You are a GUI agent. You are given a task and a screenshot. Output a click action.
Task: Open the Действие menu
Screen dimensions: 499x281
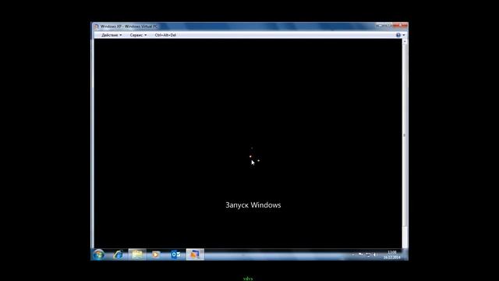pyautogui.click(x=111, y=35)
